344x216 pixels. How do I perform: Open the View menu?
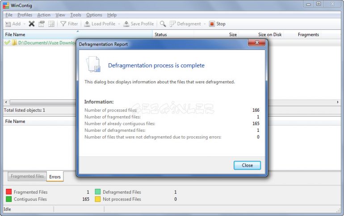tap(60, 15)
